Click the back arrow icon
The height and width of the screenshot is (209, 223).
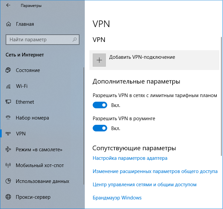(x=8, y=6)
